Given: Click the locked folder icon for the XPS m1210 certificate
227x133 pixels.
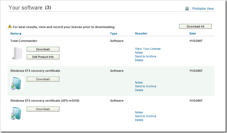Looking at the screenshot, I should [x=16, y=113].
